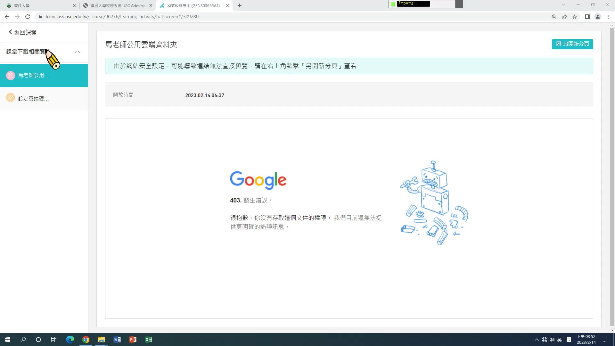Close the USC Admin tab
Viewport: 615px width, 346px height.
tap(151, 5)
